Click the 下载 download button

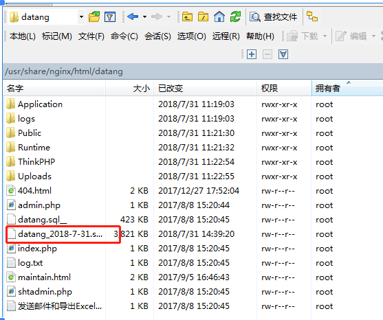point(302,36)
